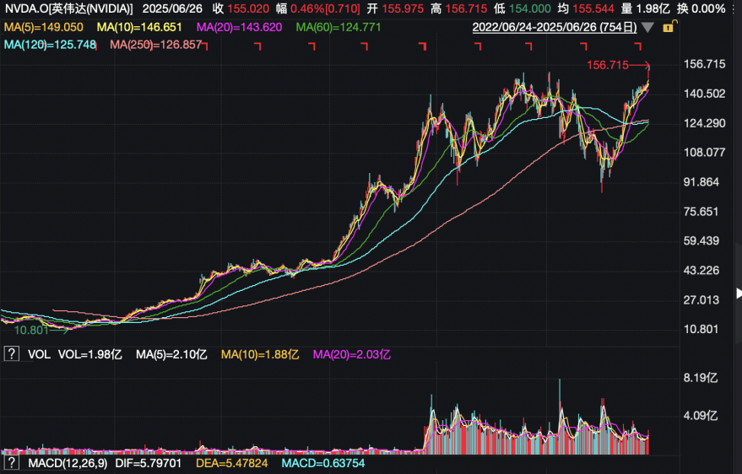The height and width of the screenshot is (474, 742).
Task: Open the date range dropdown triangle
Action: [647, 27]
